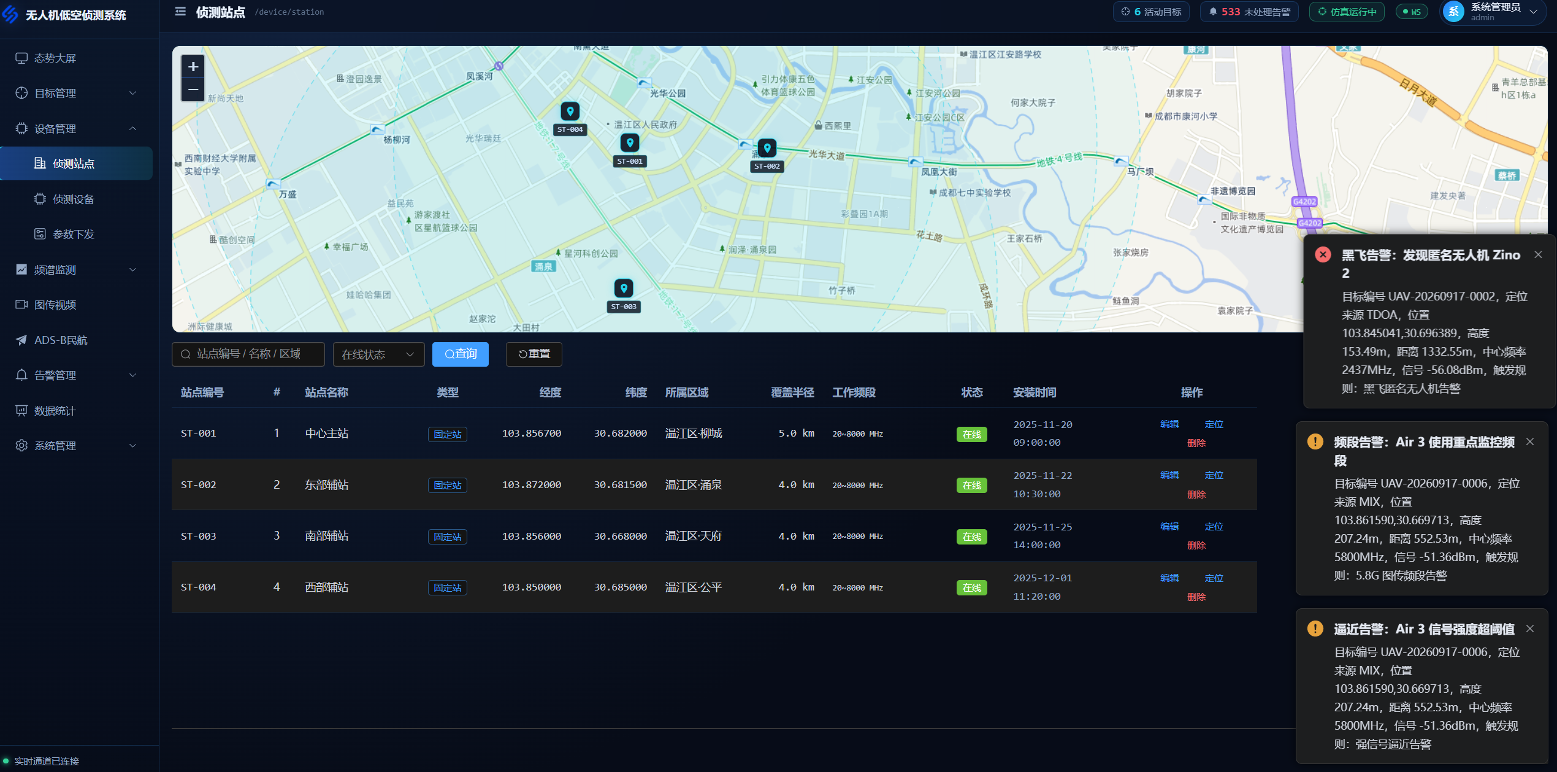The height and width of the screenshot is (772, 1557).
Task: Close the 频段告警 Air 3 notification
Action: tap(1530, 441)
